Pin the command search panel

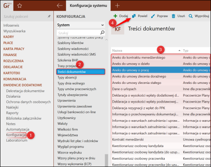coord(49,16)
